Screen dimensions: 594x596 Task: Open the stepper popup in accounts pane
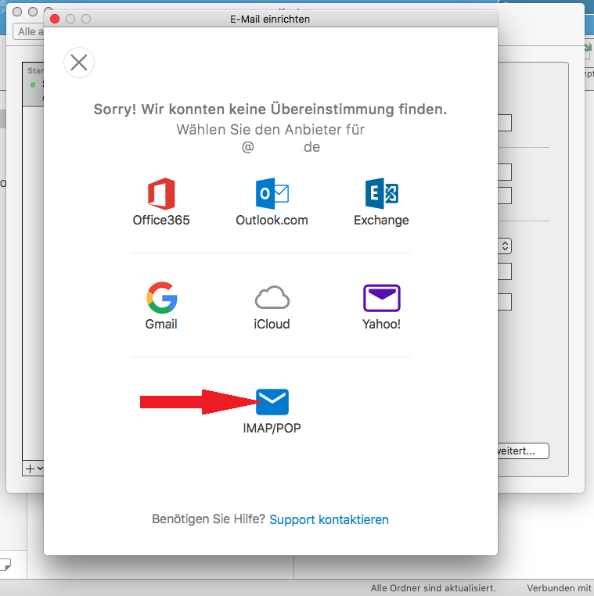pyautogui.click(x=505, y=246)
